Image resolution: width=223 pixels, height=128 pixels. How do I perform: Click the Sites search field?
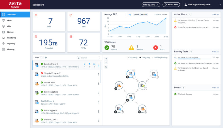[x=88, y=58]
